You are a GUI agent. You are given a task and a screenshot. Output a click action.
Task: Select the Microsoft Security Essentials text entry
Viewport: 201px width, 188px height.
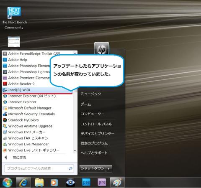click(31, 114)
